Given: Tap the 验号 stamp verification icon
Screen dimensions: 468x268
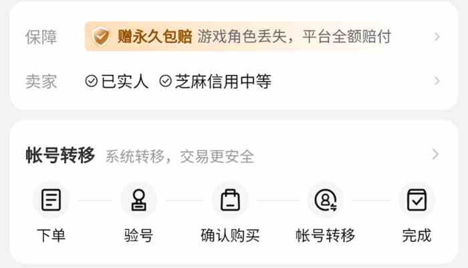Looking at the screenshot, I should [139, 200].
